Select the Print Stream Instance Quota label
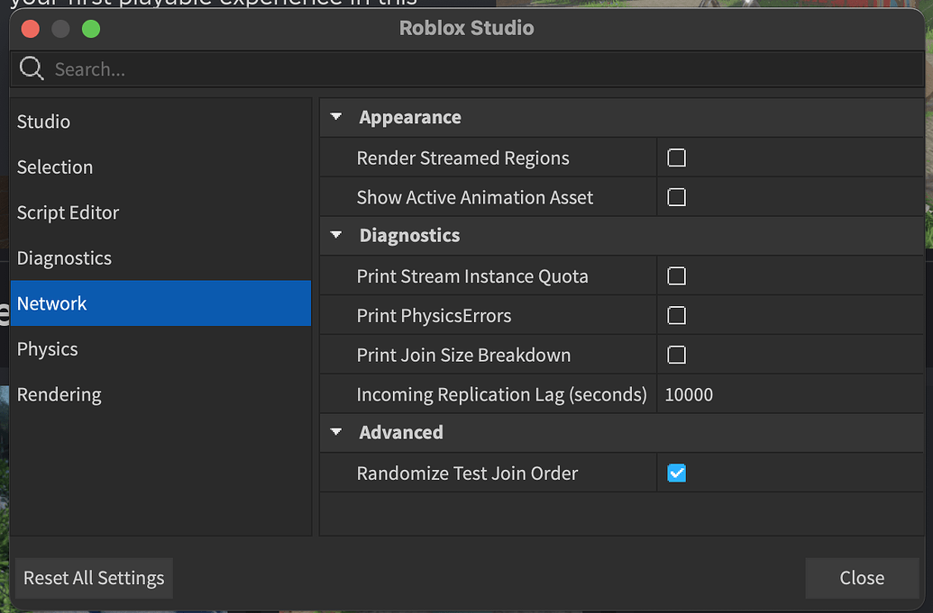 [x=472, y=276]
